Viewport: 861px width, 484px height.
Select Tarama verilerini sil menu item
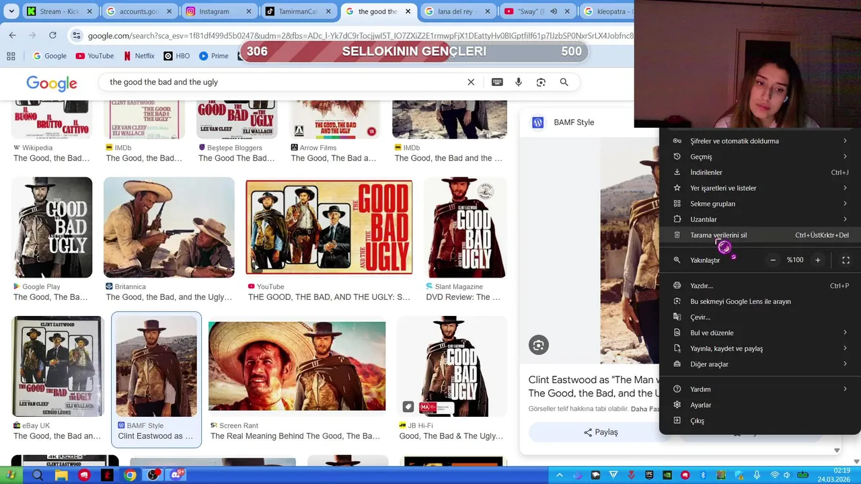click(760, 235)
